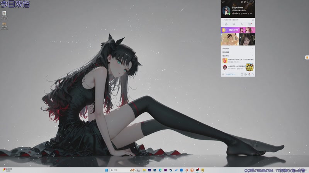This screenshot has height=173, width=309.
Task: Click the search icon in YY bottom bar
Action: coord(253,75)
